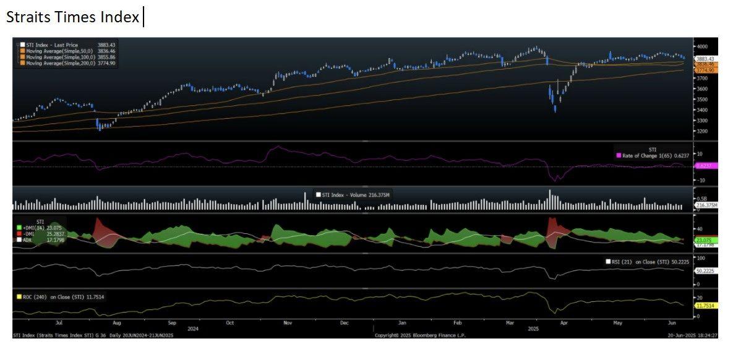Toggle the STI Index Volume legend square
Image resolution: width=746 pixels, height=357 pixels.
click(x=319, y=194)
